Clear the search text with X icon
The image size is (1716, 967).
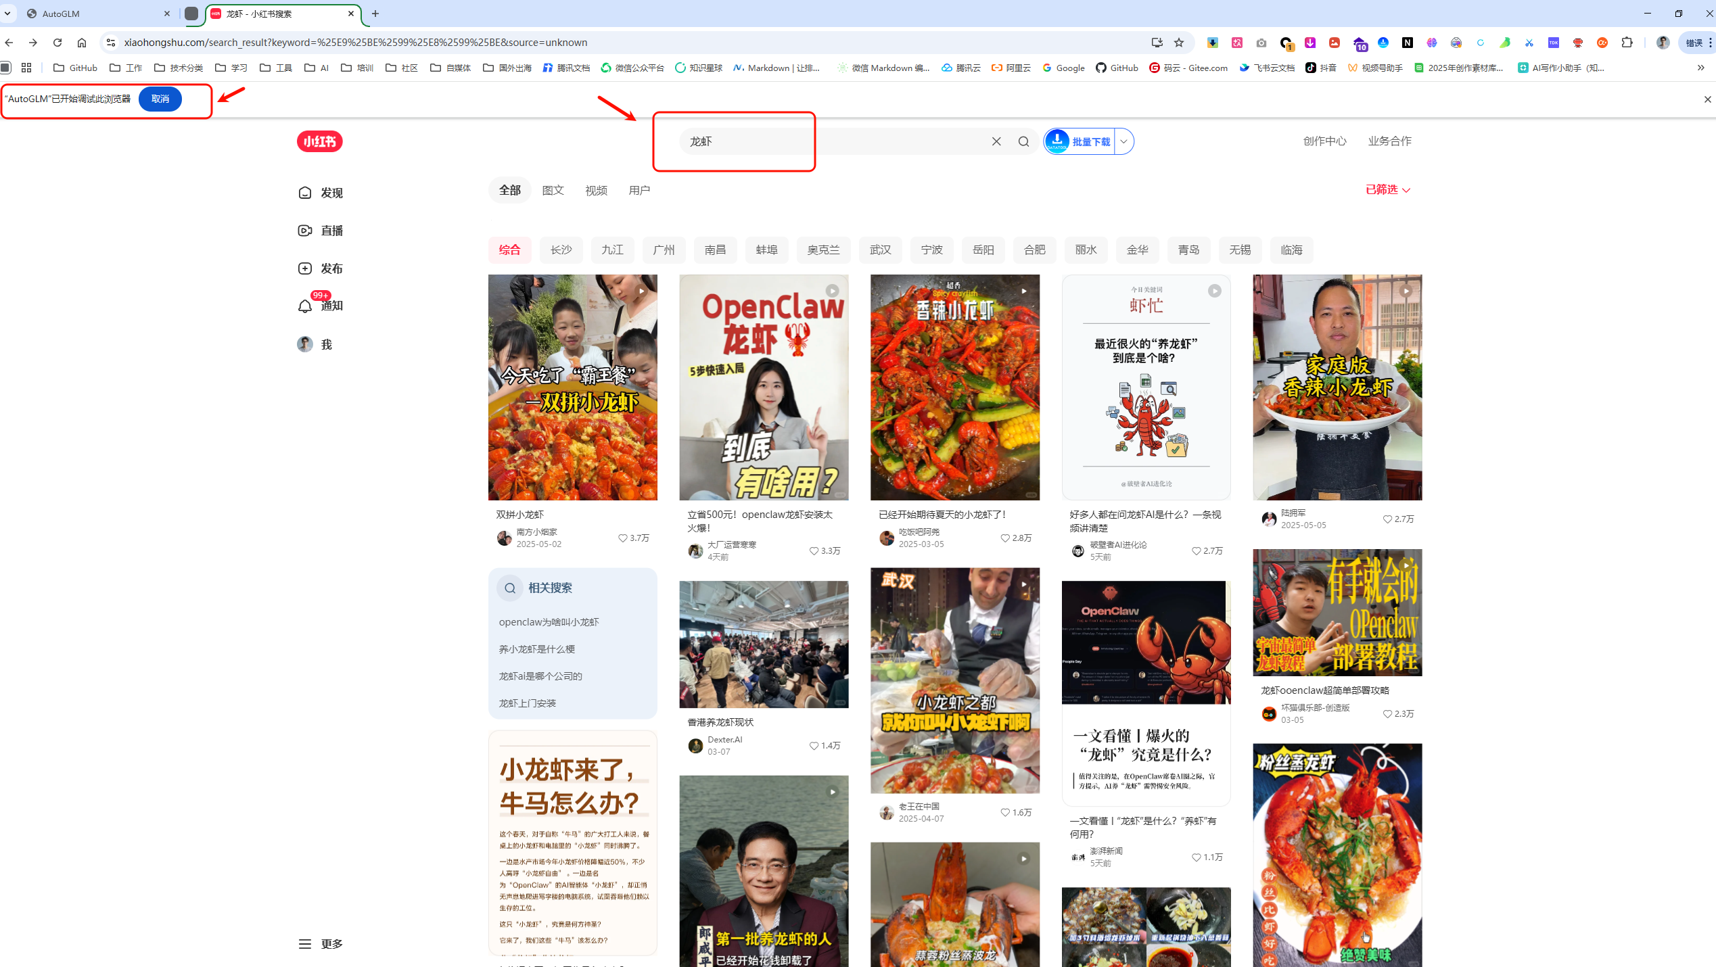click(x=996, y=141)
